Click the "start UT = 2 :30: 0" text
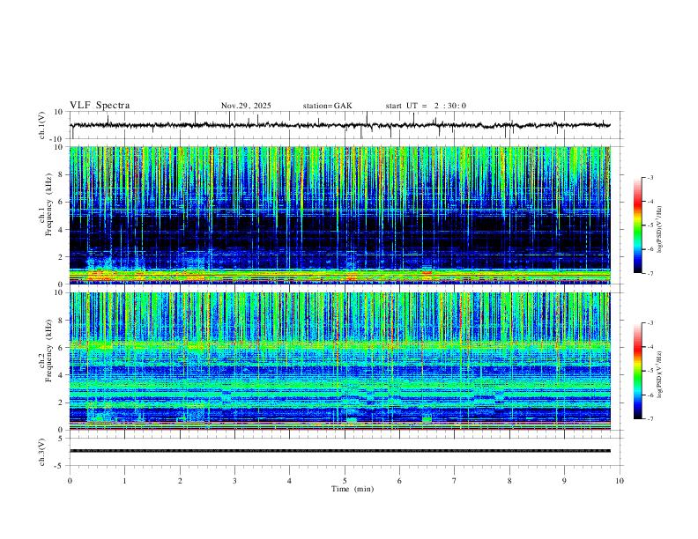Viewport: 698px width, 539px height. coord(426,106)
